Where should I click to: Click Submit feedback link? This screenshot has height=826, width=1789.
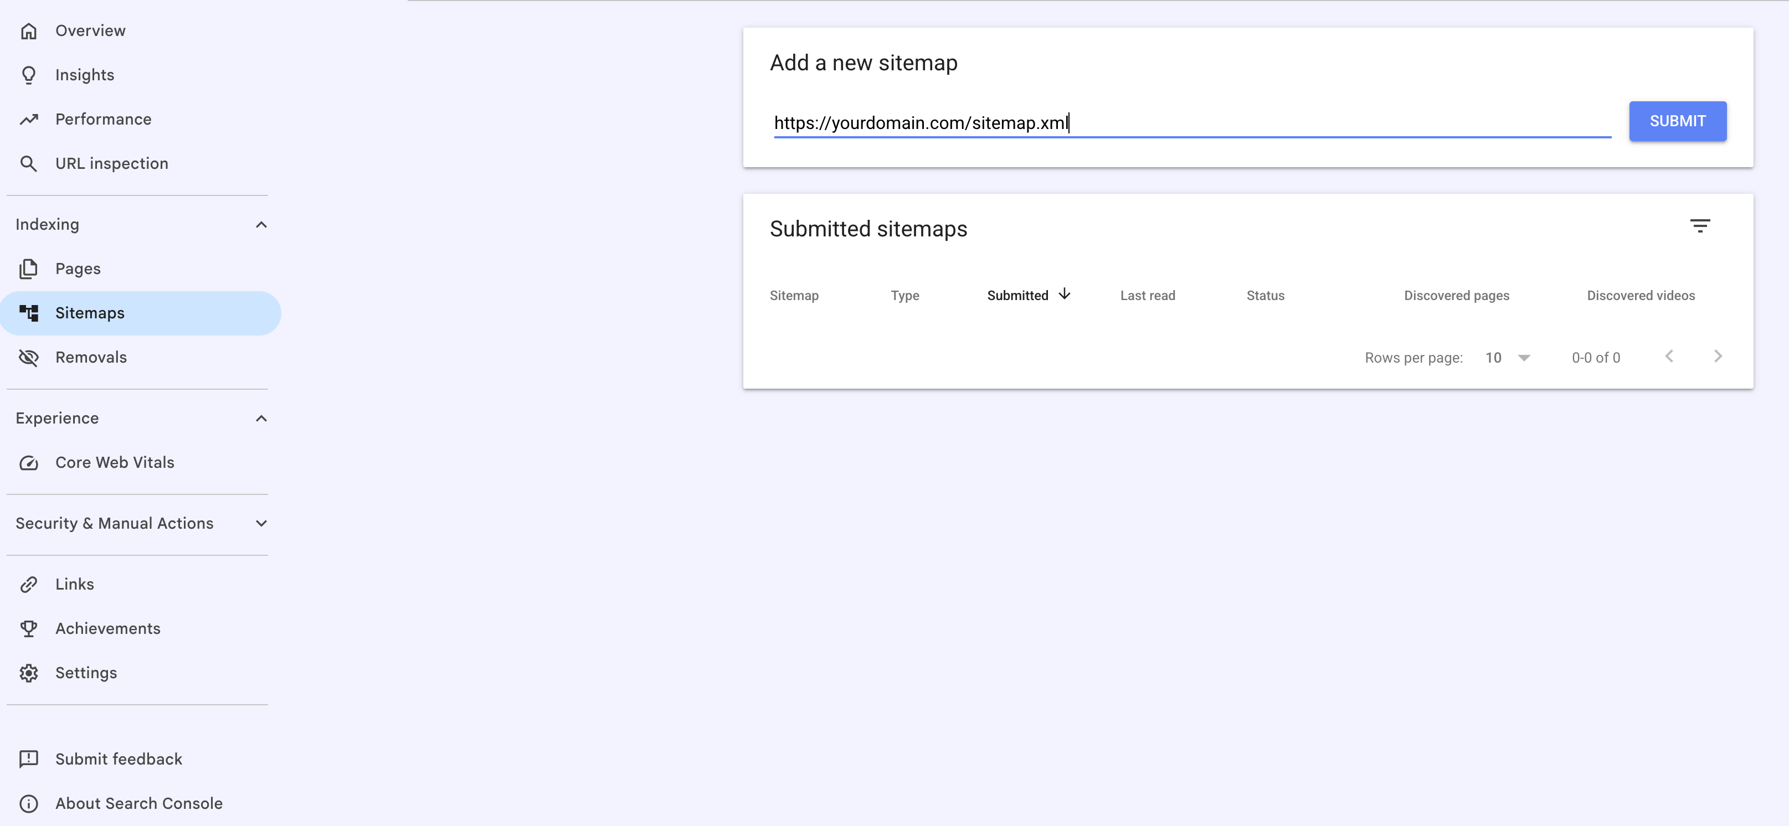point(119,760)
